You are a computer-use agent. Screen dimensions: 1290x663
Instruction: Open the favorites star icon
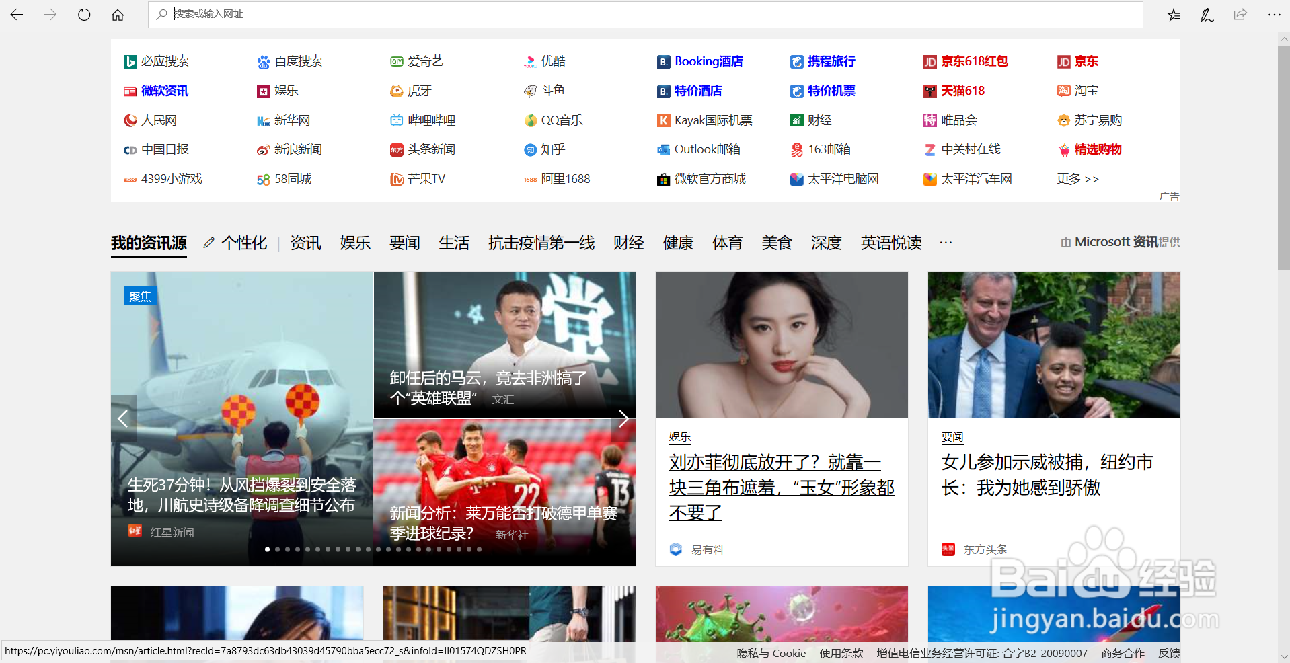click(x=1174, y=14)
